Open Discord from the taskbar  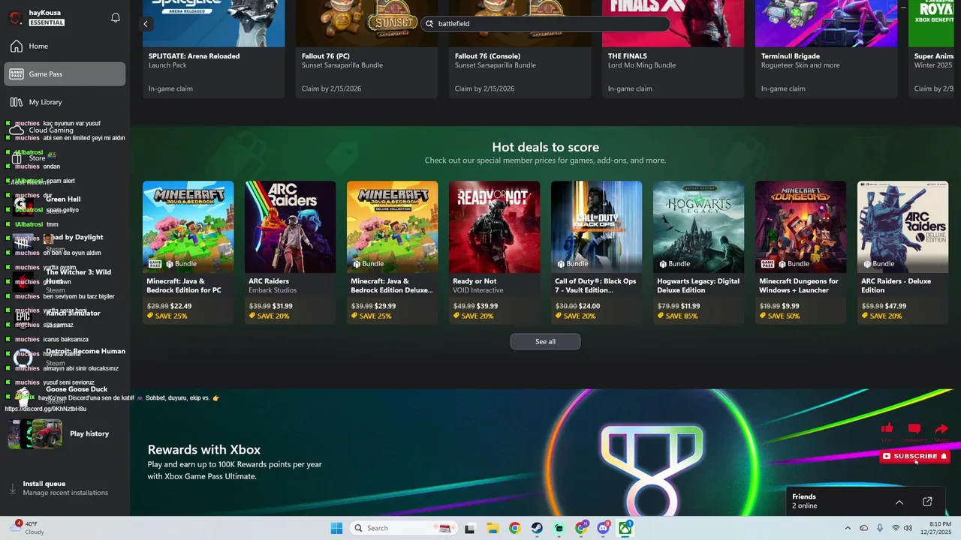point(603,528)
